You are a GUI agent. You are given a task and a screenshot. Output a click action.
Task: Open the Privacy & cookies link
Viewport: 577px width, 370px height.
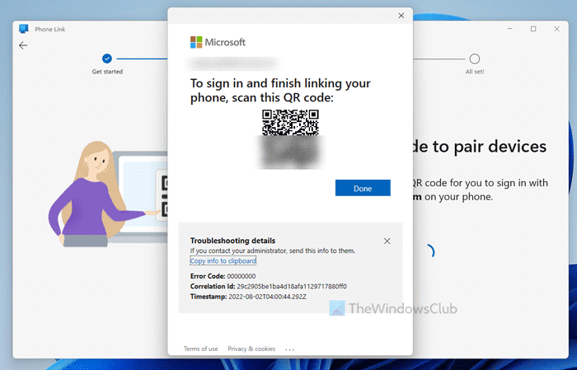(251, 349)
